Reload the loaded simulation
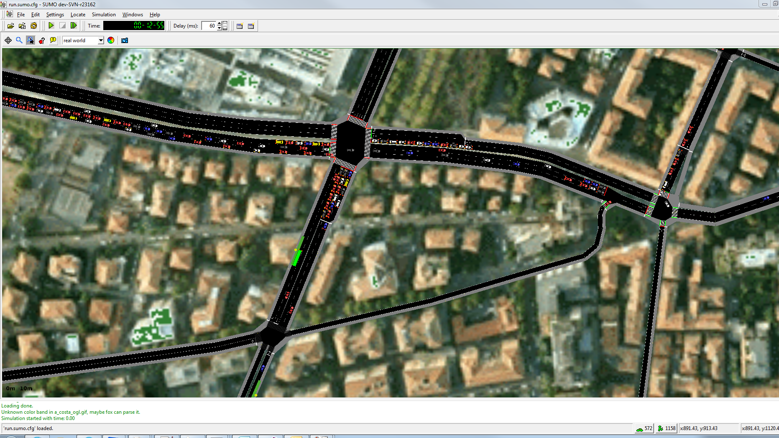The image size is (779, 438). (33, 25)
